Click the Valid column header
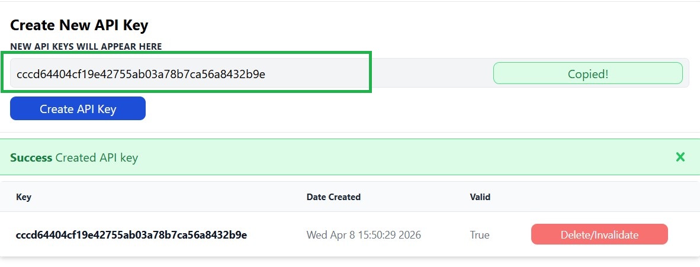The width and height of the screenshot is (700, 267). (480, 197)
